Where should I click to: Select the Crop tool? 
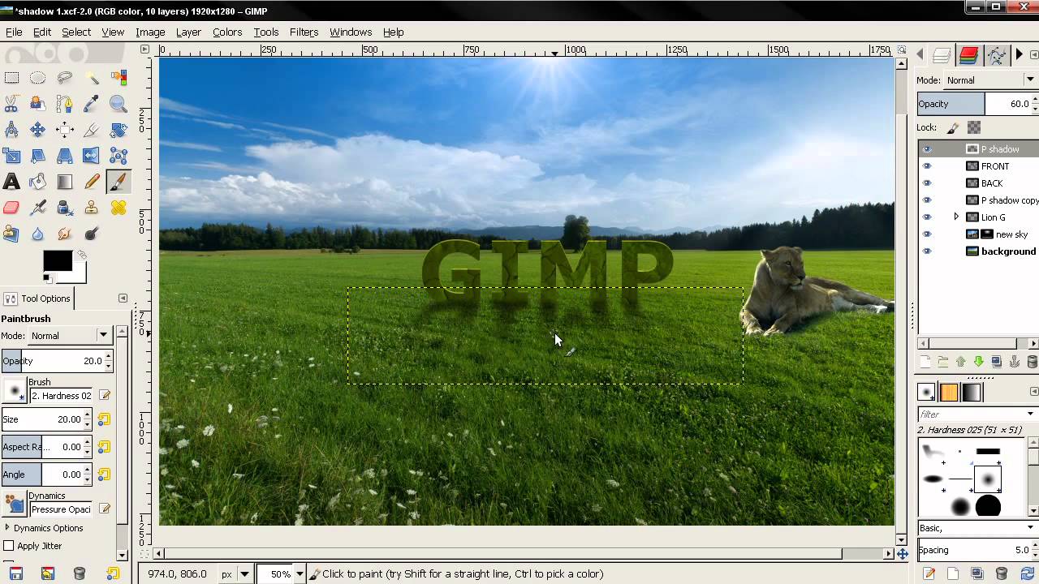91,130
